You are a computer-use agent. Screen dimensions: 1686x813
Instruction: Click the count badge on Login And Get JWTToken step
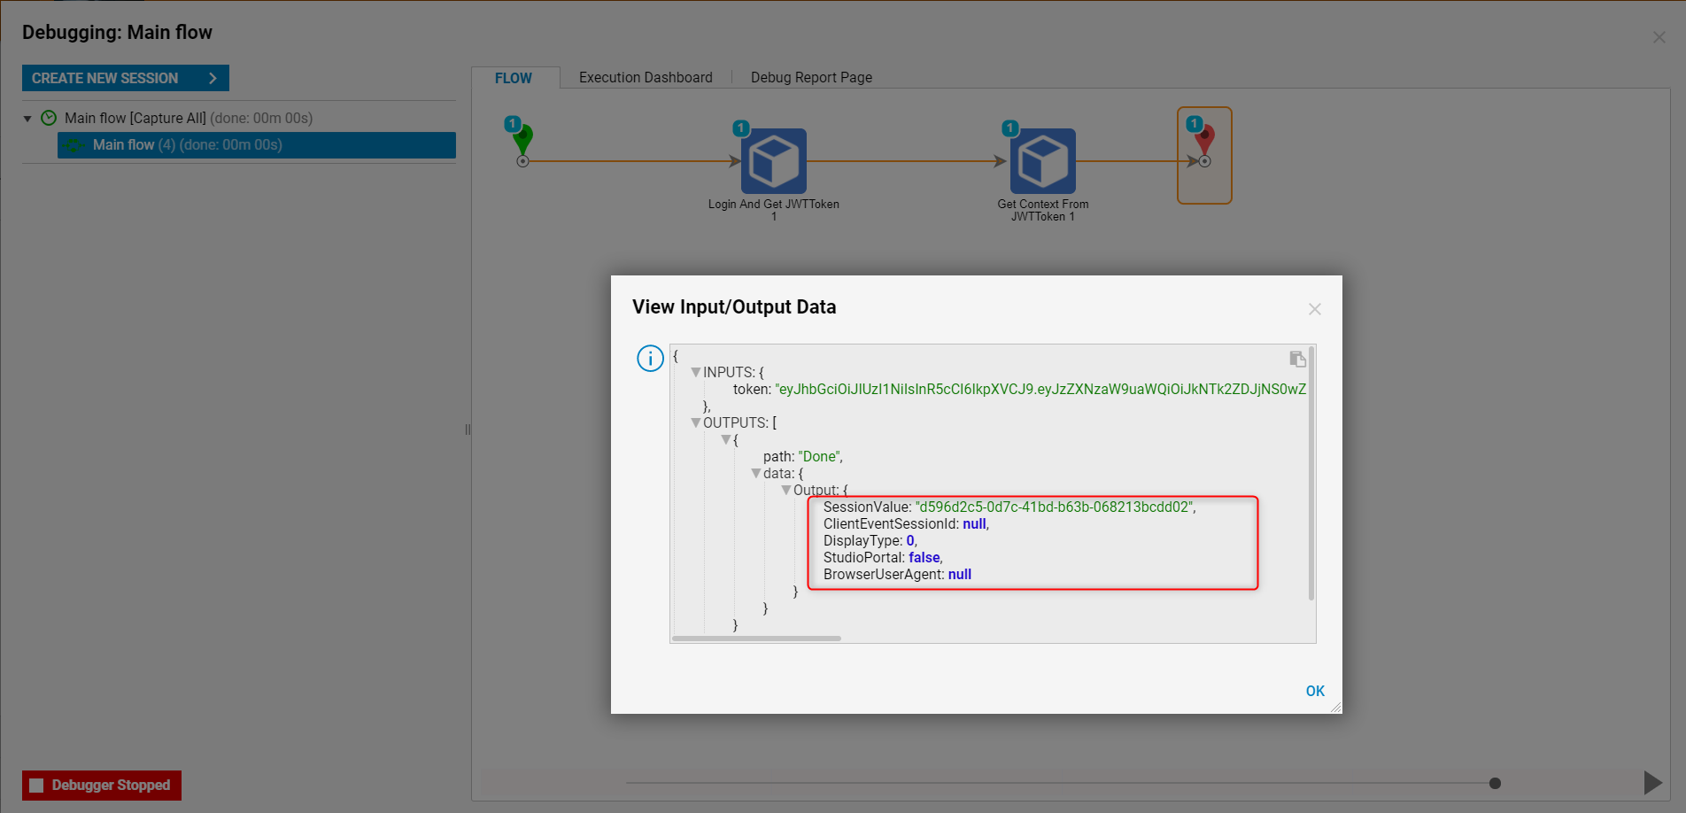click(741, 128)
